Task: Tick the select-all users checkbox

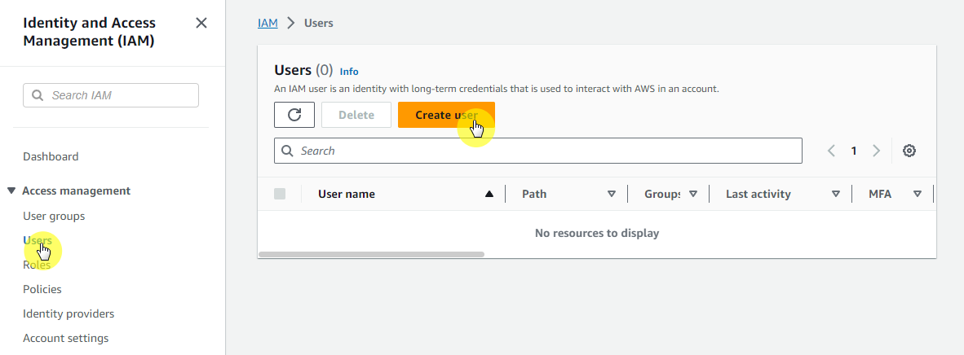Action: point(280,194)
